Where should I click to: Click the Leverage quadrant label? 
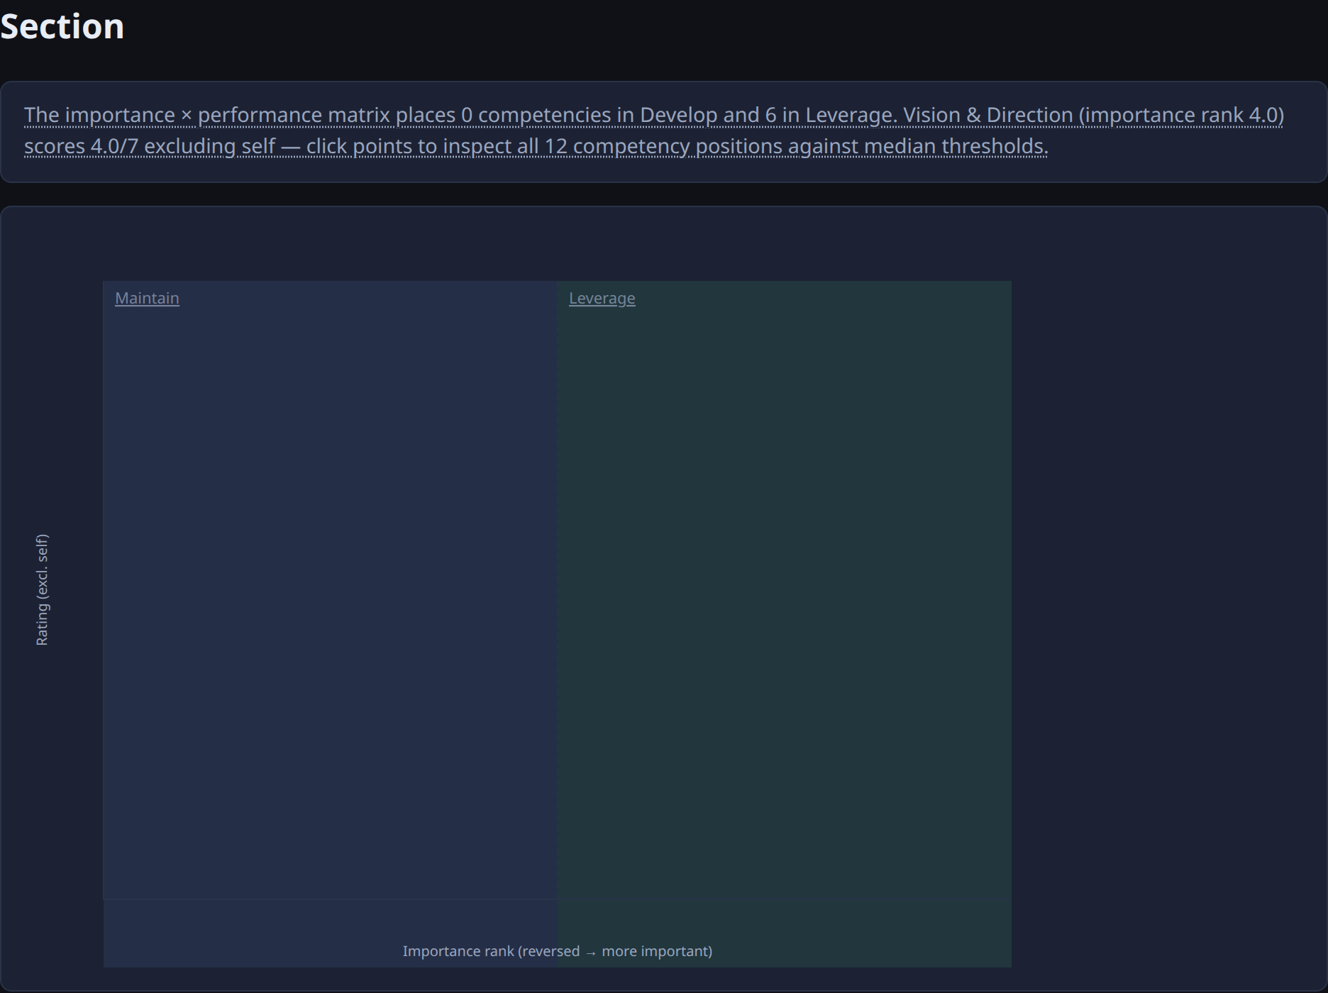[602, 298]
